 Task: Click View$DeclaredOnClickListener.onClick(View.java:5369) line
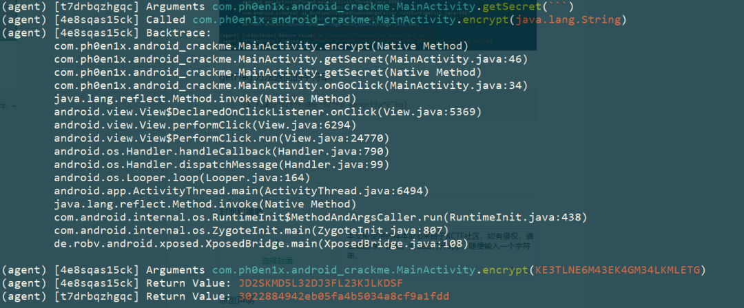267,112
